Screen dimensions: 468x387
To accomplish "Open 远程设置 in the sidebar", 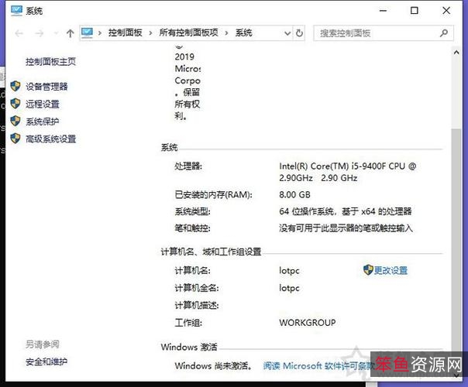I will pos(43,104).
